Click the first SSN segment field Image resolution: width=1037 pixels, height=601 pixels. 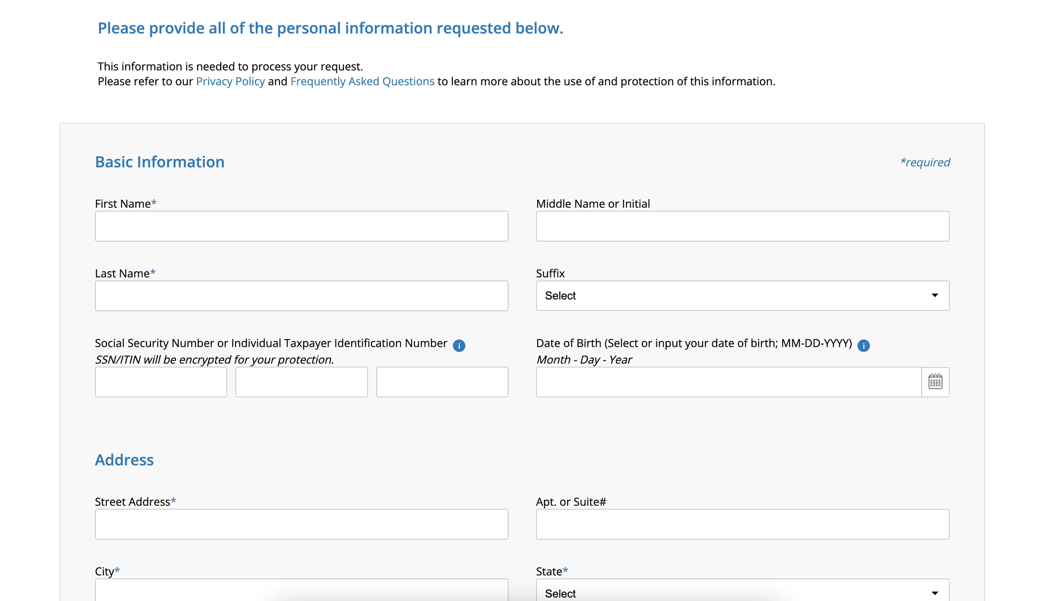coord(161,382)
